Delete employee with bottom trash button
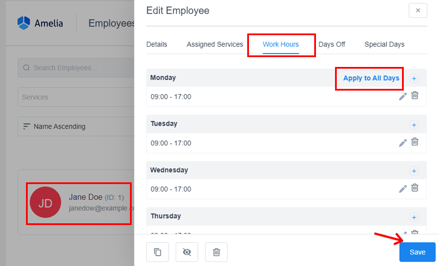 (x=216, y=252)
